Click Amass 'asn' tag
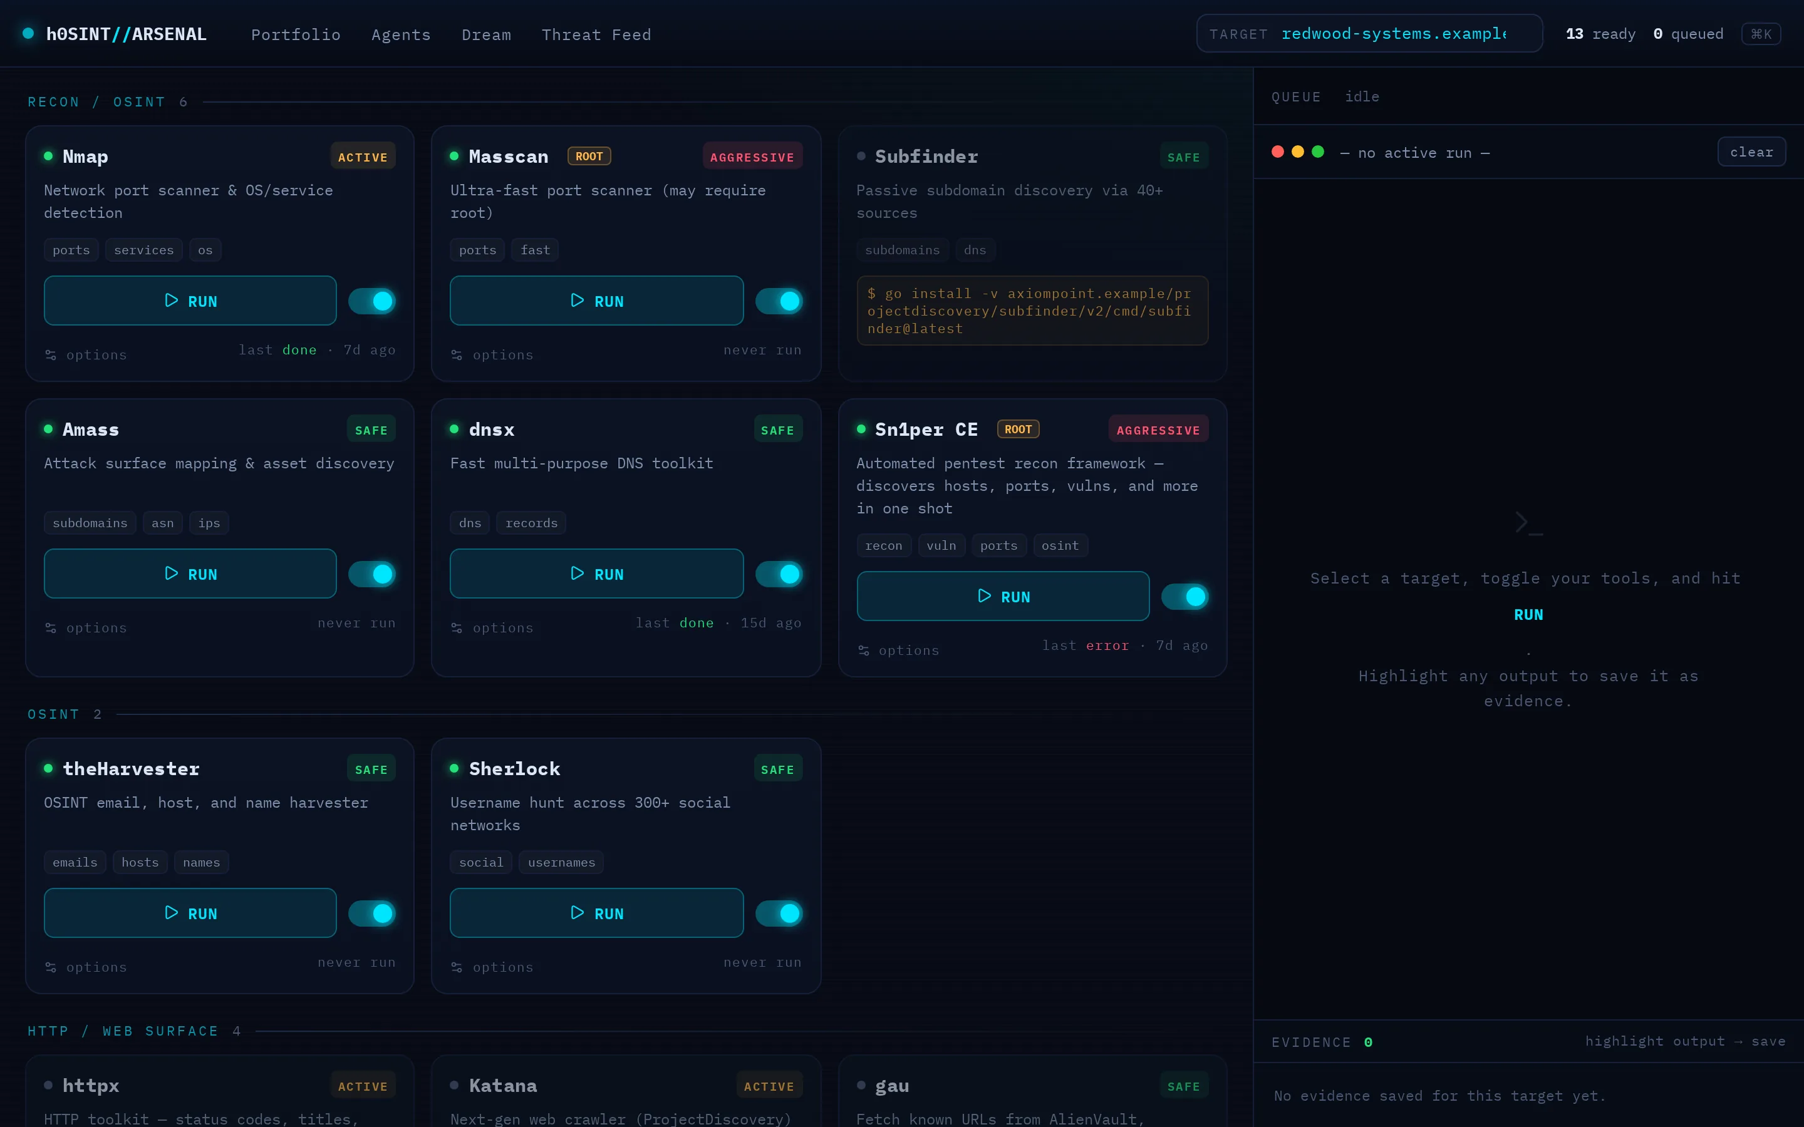1804x1127 pixels. pos(162,523)
